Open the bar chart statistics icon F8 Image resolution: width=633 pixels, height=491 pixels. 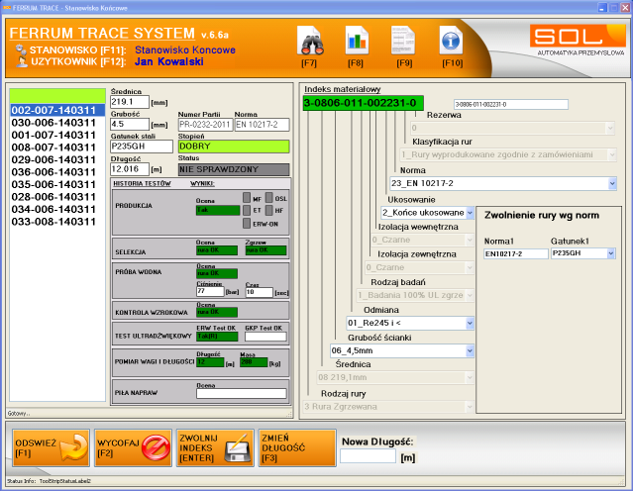(x=357, y=41)
